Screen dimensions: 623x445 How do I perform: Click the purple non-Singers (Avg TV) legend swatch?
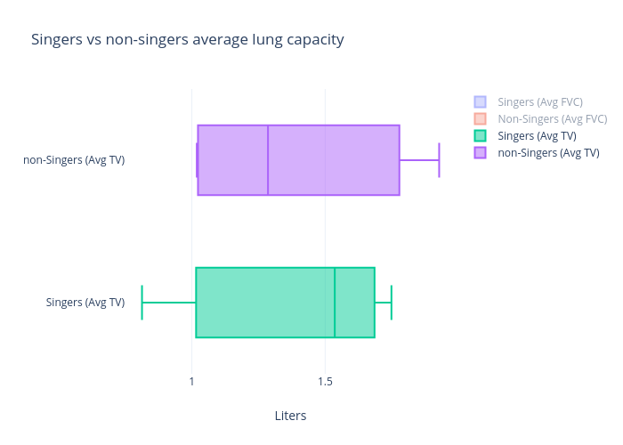pyautogui.click(x=480, y=153)
